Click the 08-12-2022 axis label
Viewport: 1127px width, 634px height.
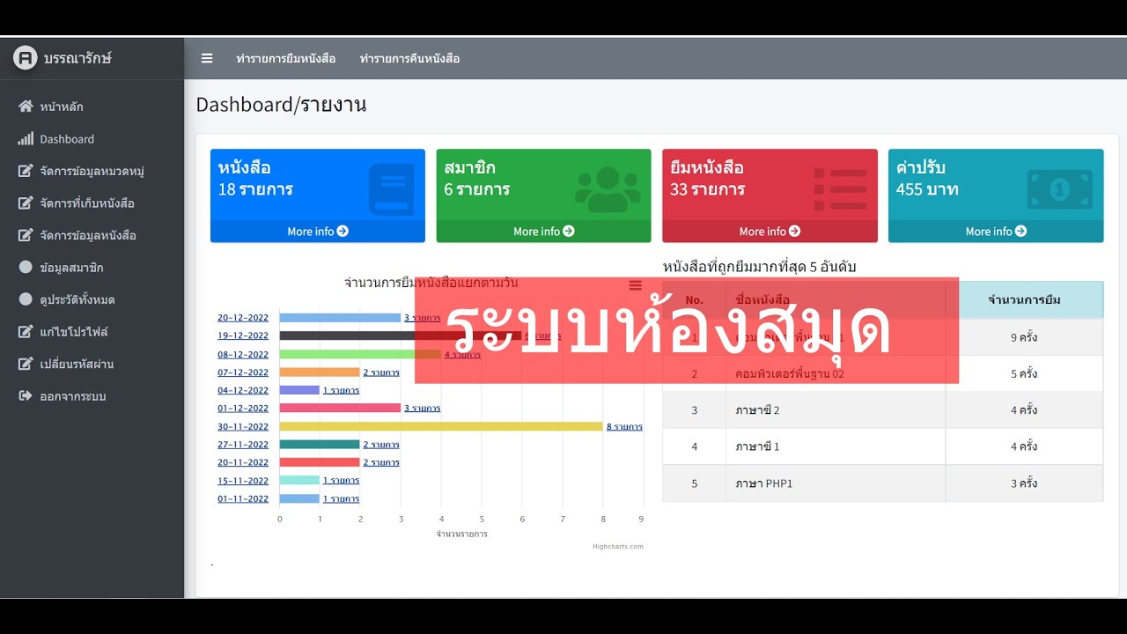click(x=243, y=354)
